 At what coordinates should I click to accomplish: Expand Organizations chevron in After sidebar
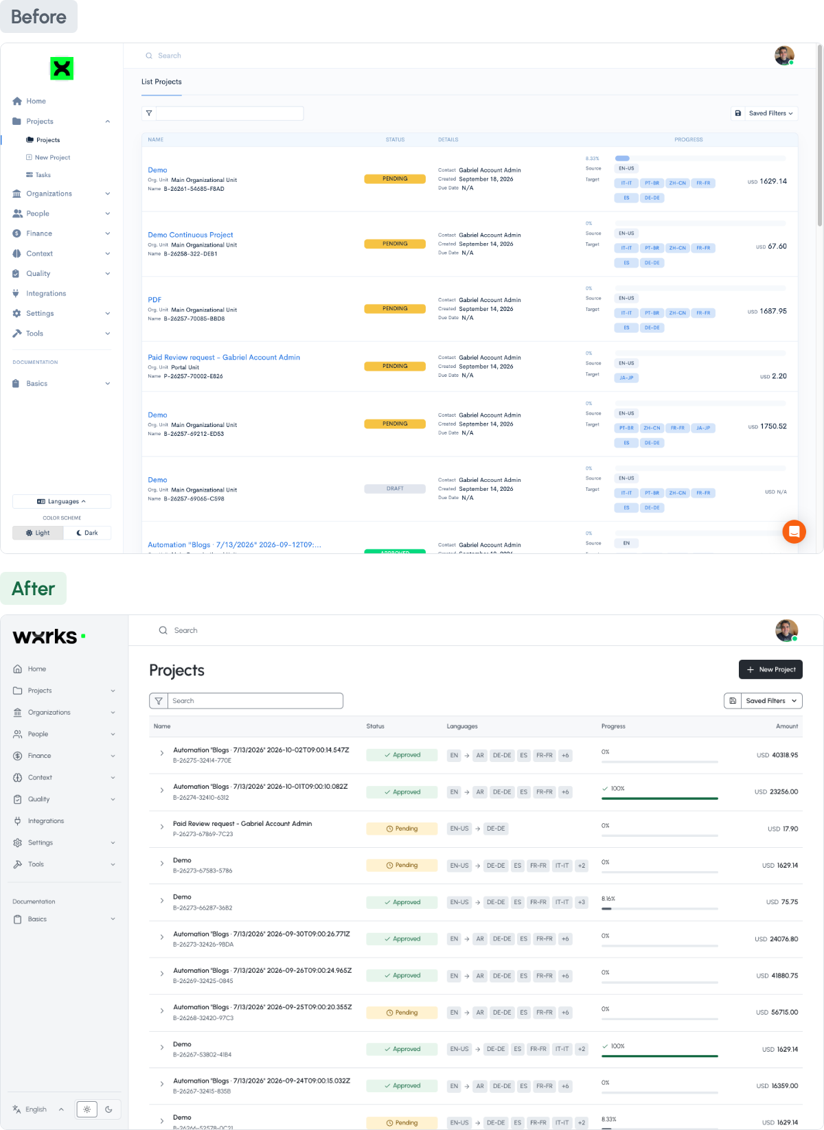click(x=113, y=713)
